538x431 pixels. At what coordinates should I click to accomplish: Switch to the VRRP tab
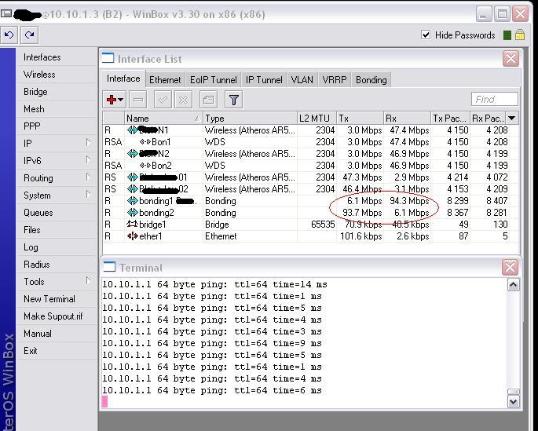335,80
